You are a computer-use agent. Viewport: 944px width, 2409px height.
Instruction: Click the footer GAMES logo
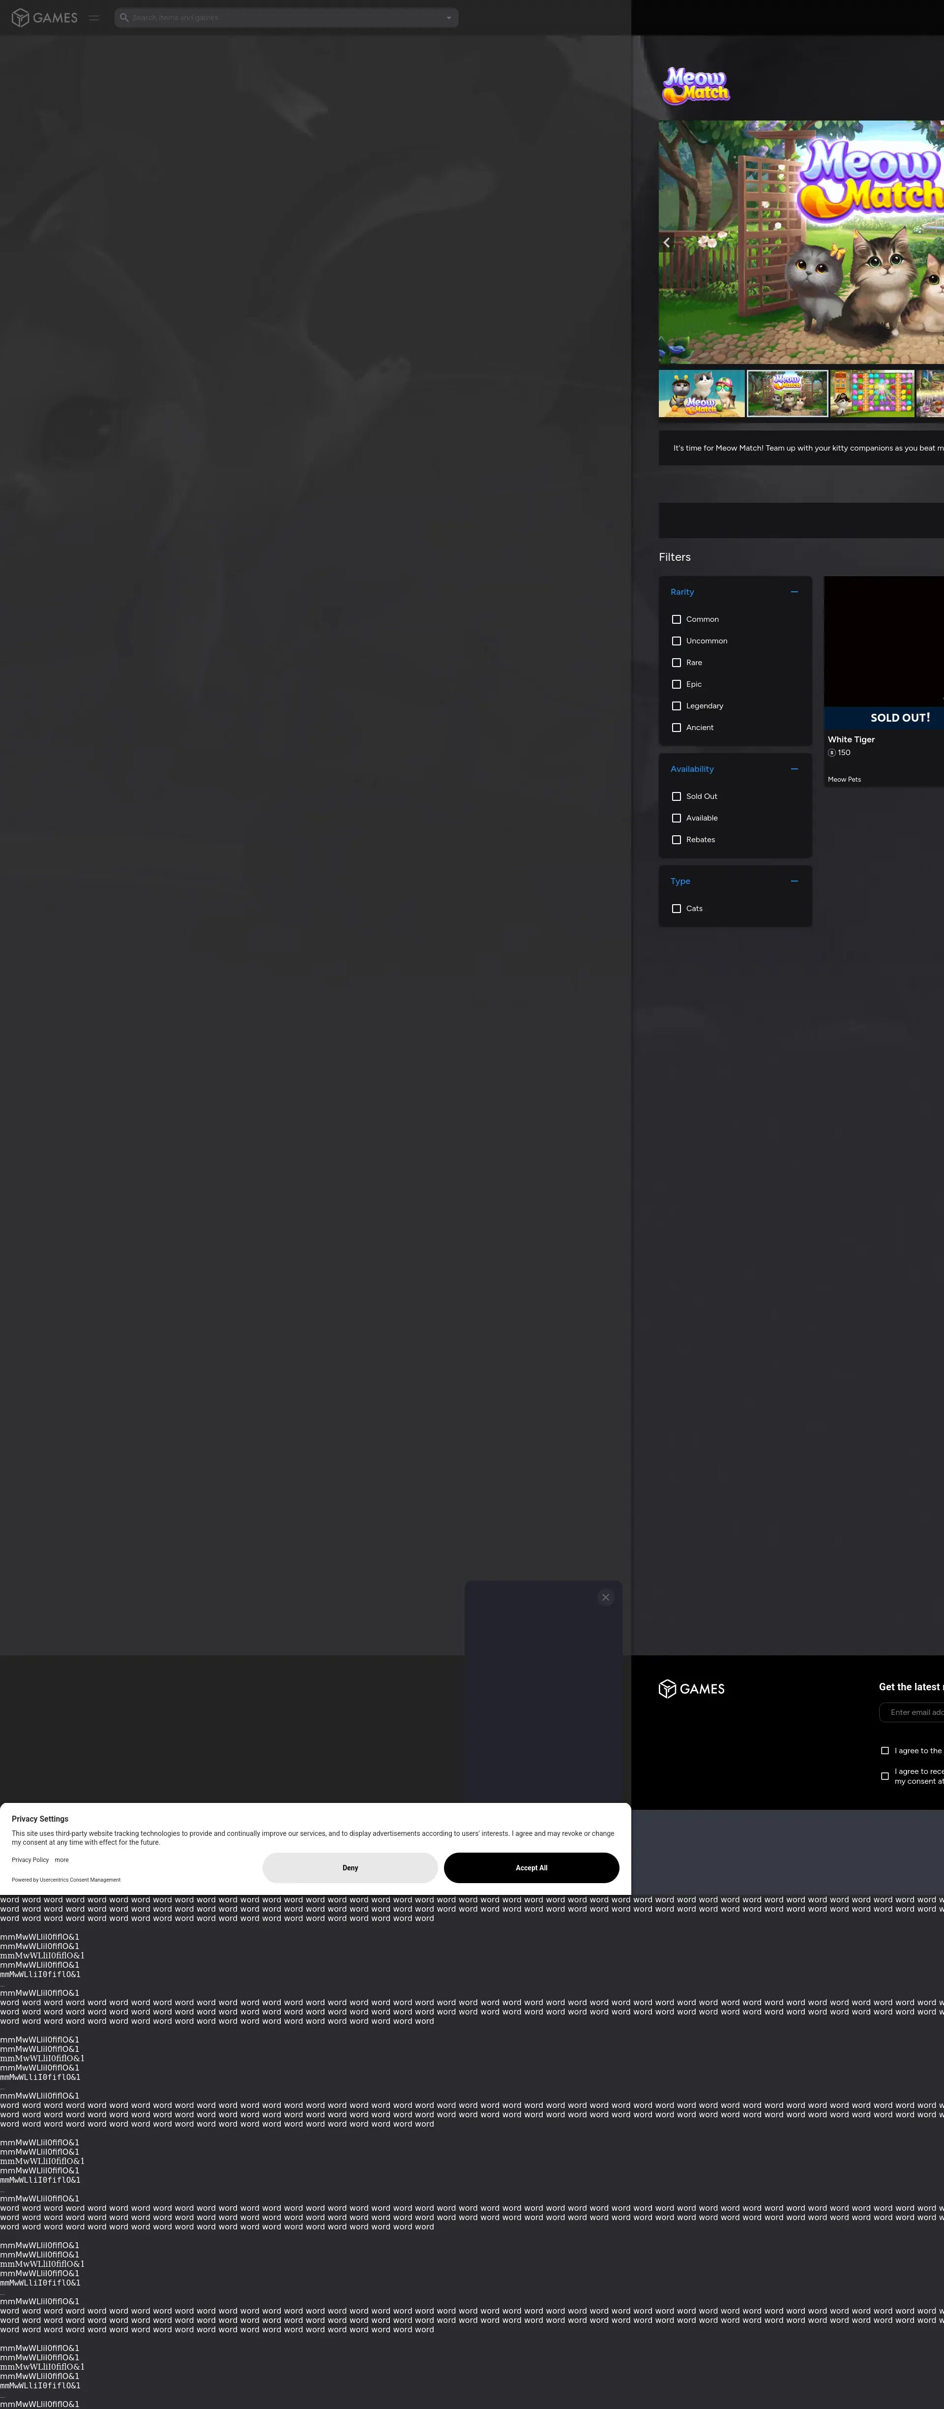tap(692, 1689)
